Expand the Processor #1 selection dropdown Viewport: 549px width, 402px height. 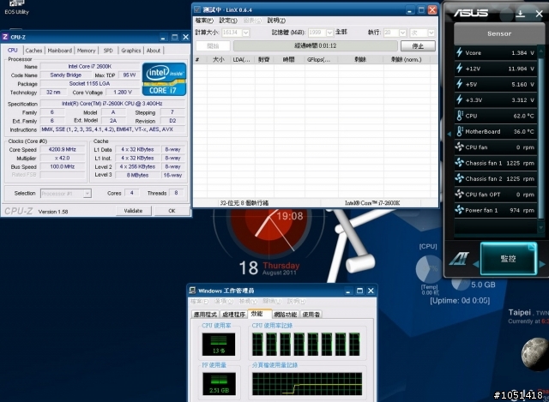(87, 193)
